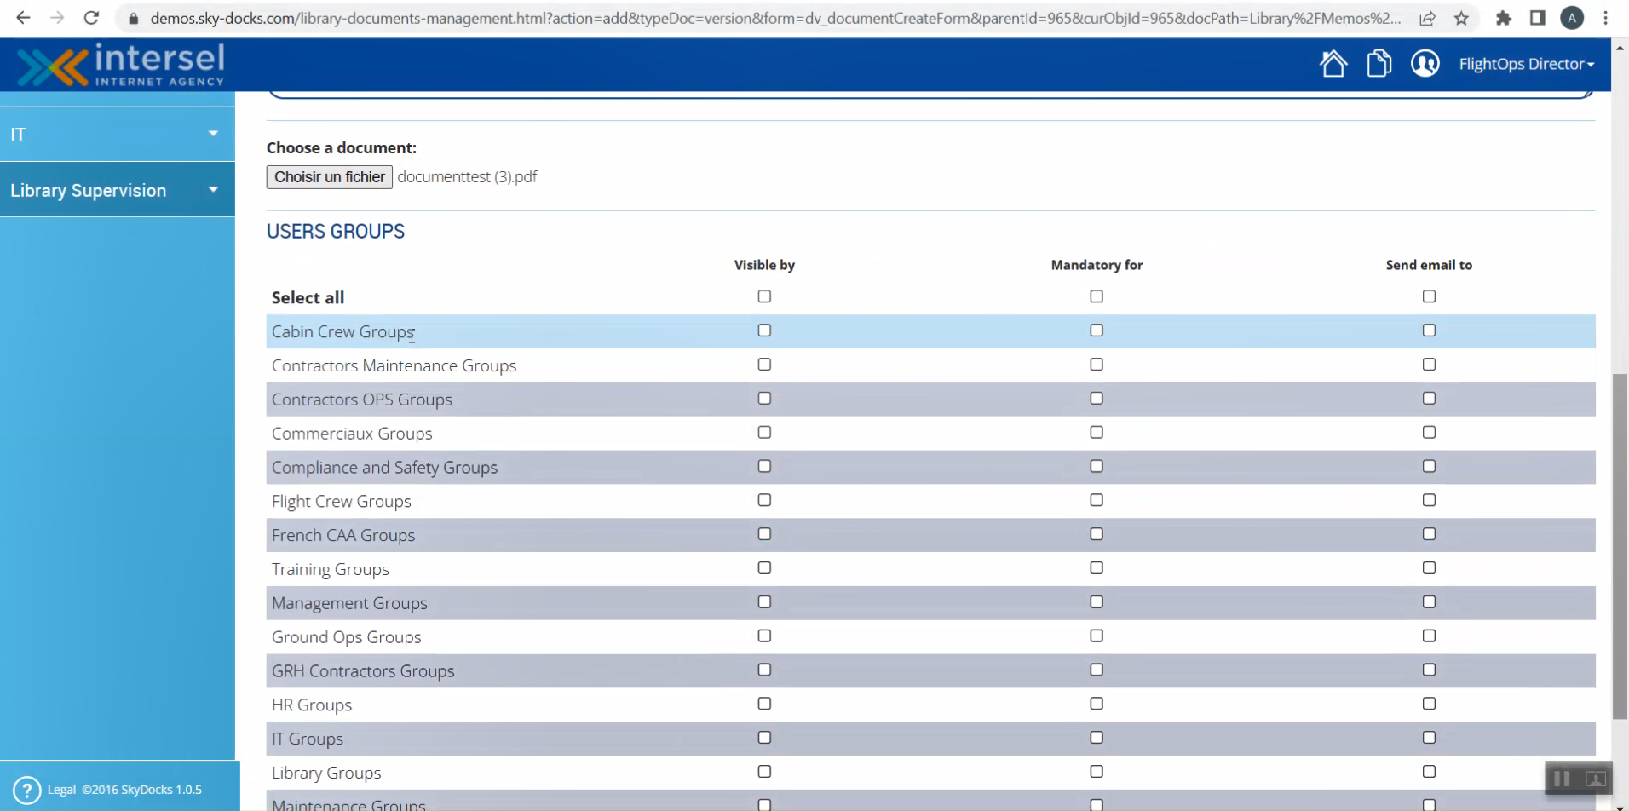
Task: Send email to Cabin Crew Groups
Action: pos(1429,331)
